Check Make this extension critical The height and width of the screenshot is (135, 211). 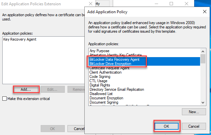click(4, 99)
